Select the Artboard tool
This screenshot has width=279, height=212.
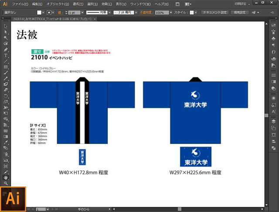(6, 166)
